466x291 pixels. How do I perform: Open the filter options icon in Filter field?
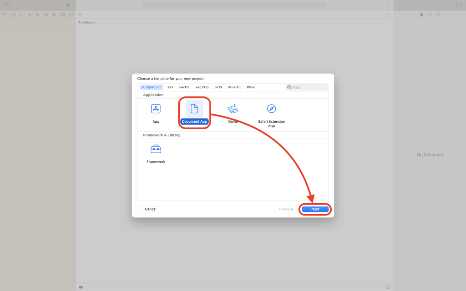pos(289,87)
